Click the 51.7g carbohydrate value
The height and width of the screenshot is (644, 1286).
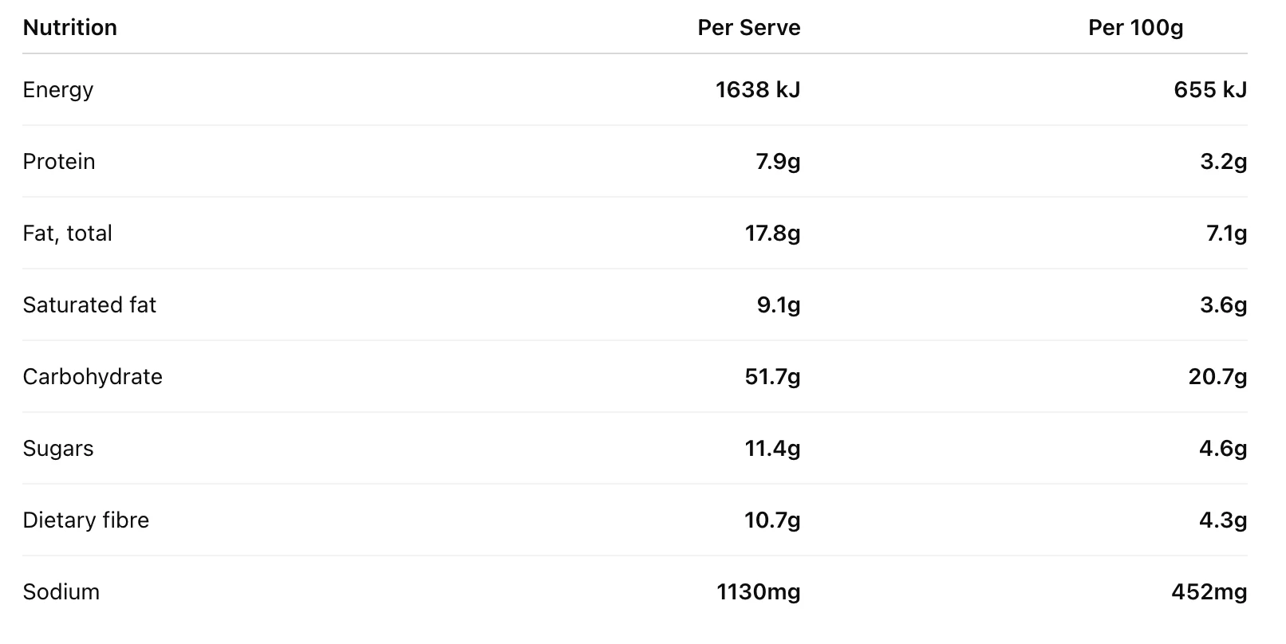(x=772, y=377)
